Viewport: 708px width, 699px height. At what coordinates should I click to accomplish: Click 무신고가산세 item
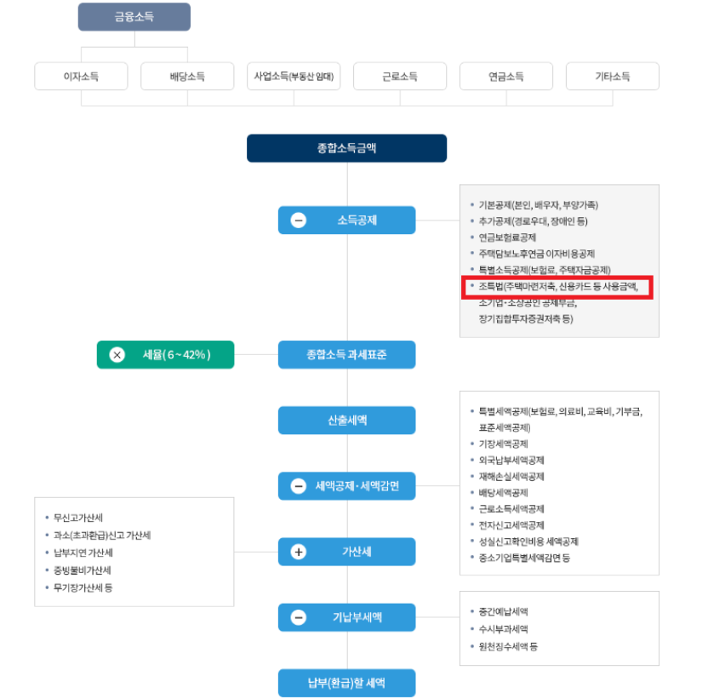point(78,518)
